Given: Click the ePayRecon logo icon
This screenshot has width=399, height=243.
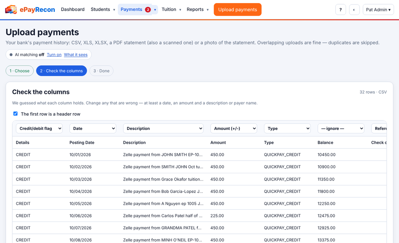Looking at the screenshot, I should coord(11,10).
